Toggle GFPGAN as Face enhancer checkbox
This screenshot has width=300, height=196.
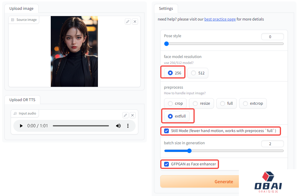(x=166, y=164)
